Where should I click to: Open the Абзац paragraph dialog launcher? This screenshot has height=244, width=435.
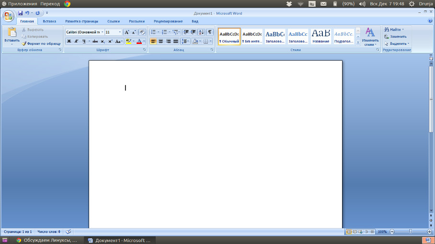pos(212,50)
